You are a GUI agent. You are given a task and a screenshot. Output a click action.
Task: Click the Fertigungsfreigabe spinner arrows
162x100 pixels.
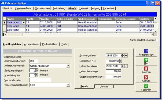coord(37,71)
